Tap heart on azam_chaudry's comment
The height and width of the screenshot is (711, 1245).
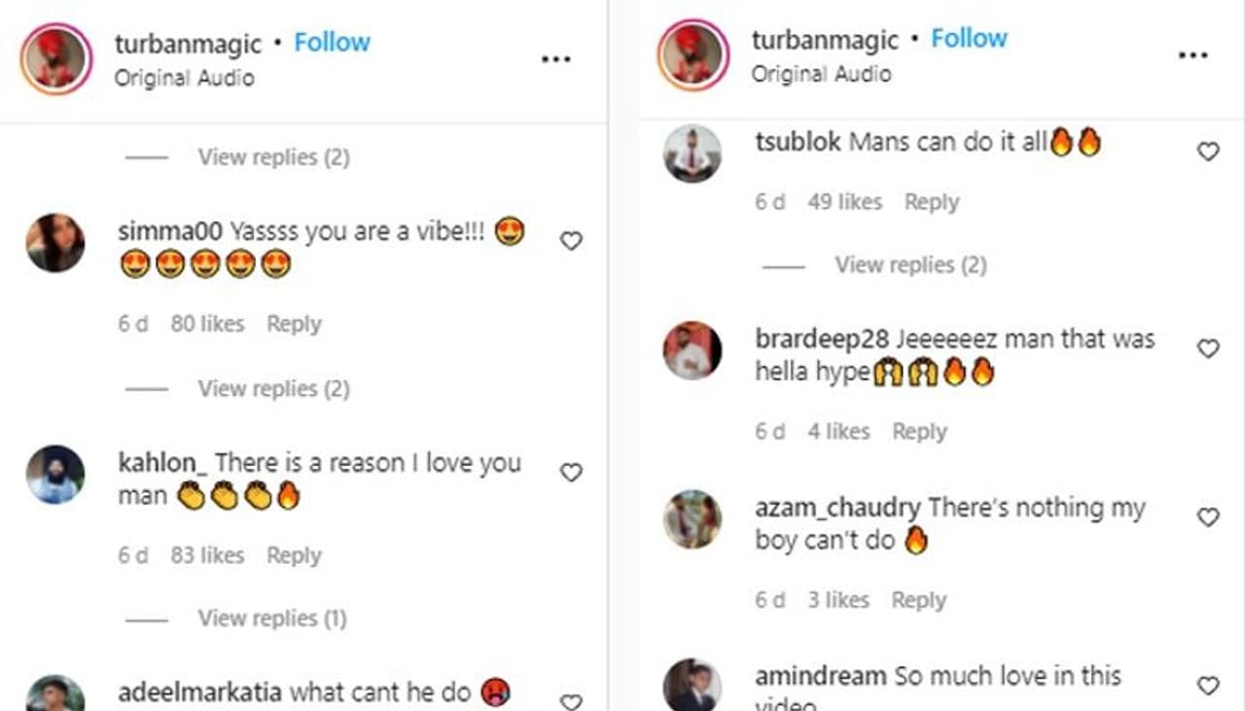click(1207, 517)
